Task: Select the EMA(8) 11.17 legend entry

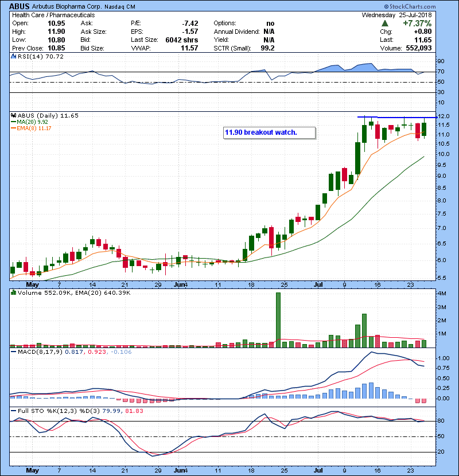Action: tap(31, 128)
